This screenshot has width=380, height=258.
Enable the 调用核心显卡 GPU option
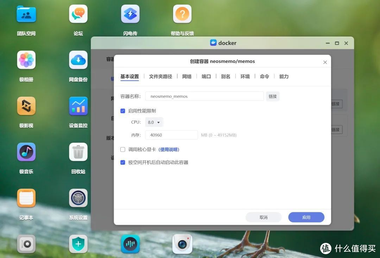coord(122,149)
